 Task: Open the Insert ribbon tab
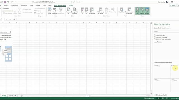pyautogui.click(x=6, y=5)
